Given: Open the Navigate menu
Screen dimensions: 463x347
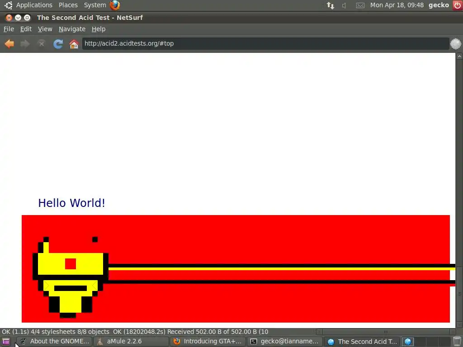Looking at the screenshot, I should [x=72, y=29].
